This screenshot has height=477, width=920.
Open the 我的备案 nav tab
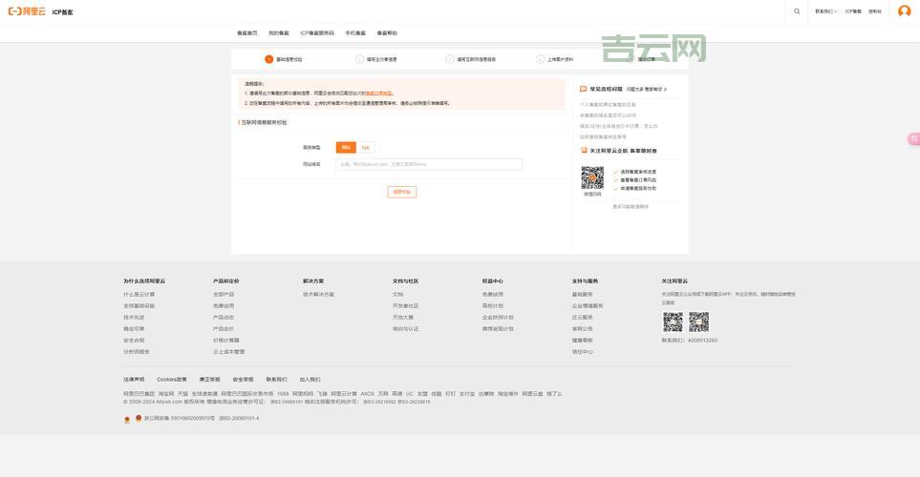point(278,32)
